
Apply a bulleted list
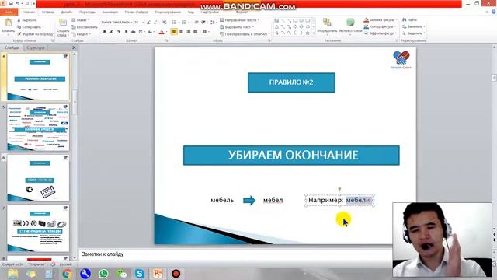point(175,23)
